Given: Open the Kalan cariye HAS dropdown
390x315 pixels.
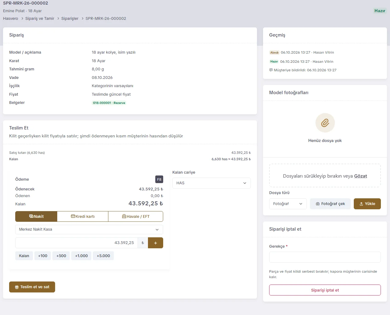Looking at the screenshot, I should tap(212, 183).
